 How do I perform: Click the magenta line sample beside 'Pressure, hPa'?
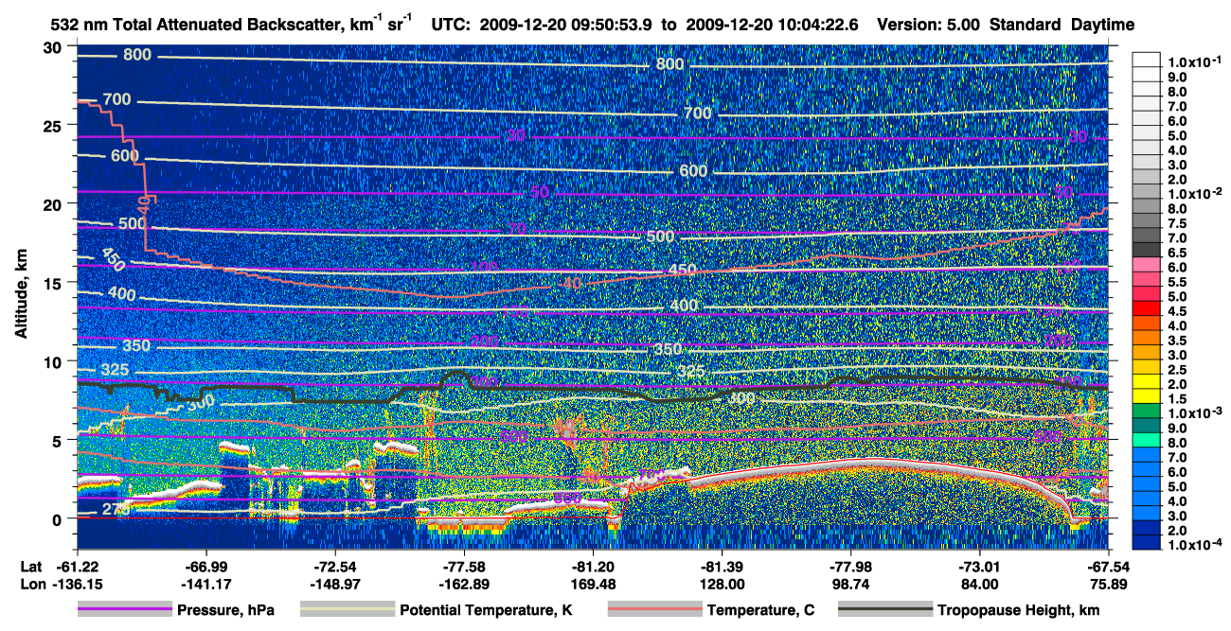pyautogui.click(x=125, y=610)
